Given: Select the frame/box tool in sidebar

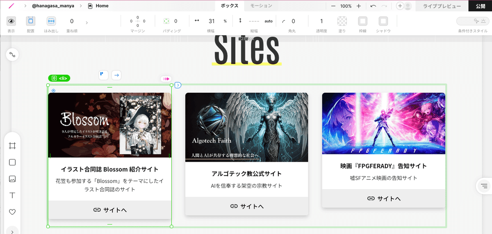Looking at the screenshot, I should (12, 146).
